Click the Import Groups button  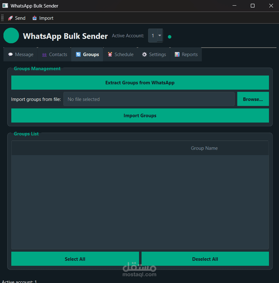[x=140, y=116]
